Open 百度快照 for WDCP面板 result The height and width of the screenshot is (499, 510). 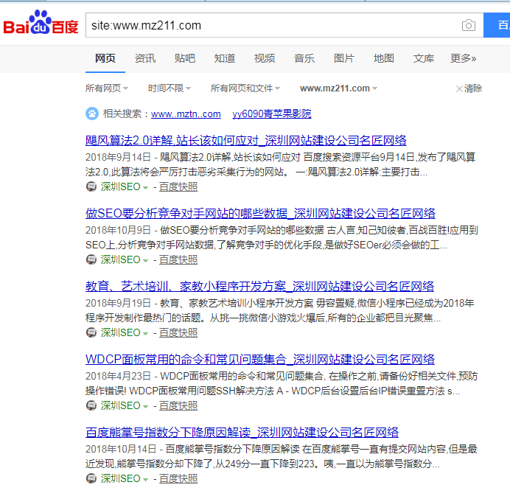pos(178,405)
